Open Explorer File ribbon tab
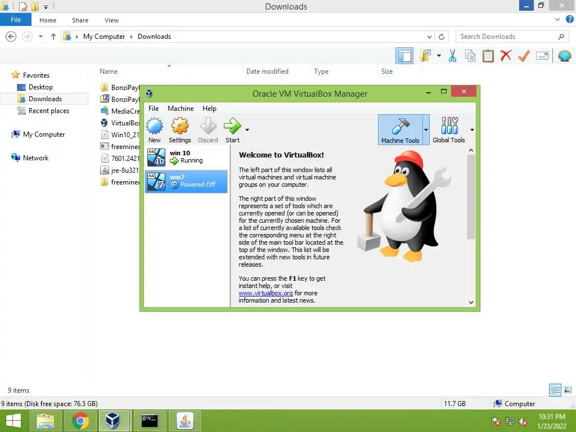This screenshot has width=576, height=432. coord(16,20)
